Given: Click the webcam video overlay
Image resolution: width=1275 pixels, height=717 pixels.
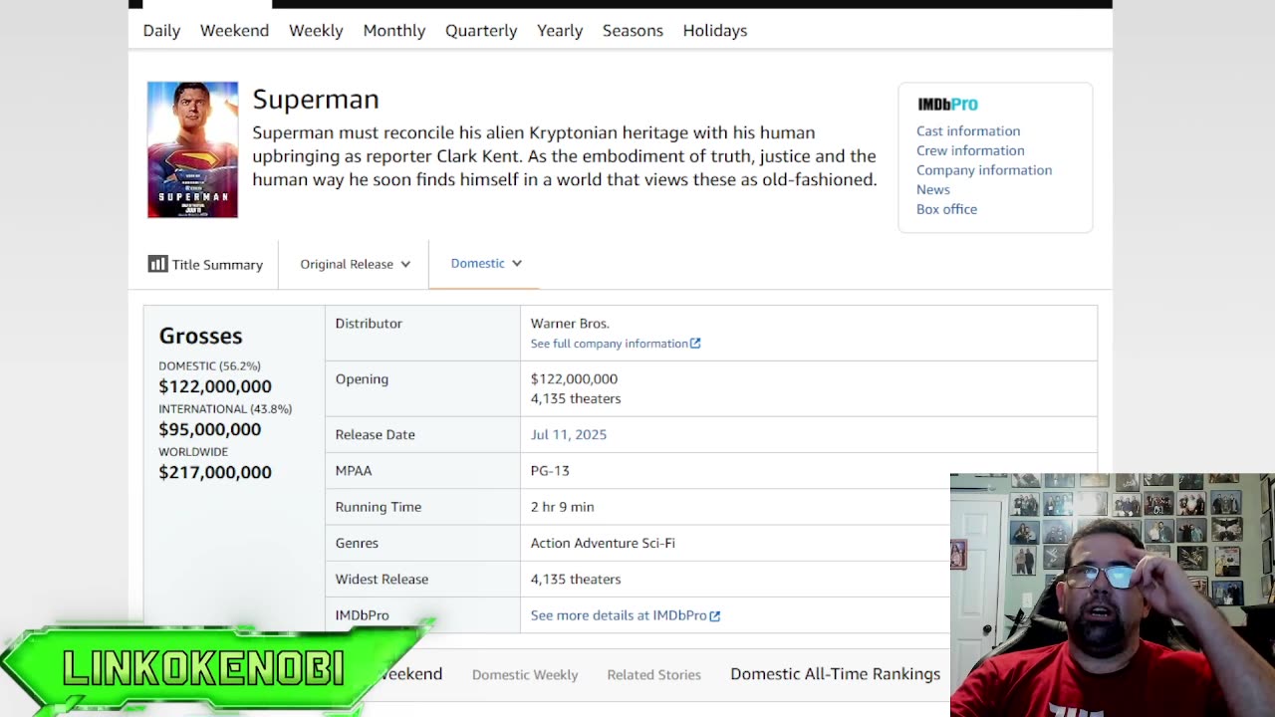Looking at the screenshot, I should [x=1112, y=595].
